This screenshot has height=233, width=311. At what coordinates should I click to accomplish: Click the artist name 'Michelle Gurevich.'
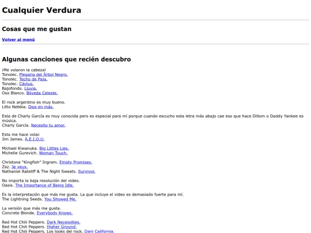20,153
